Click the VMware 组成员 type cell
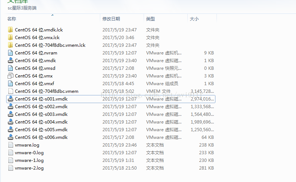This screenshot has width=296, height=182. (162, 83)
